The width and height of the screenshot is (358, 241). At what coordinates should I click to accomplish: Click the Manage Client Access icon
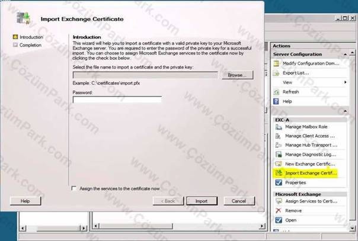point(279,136)
